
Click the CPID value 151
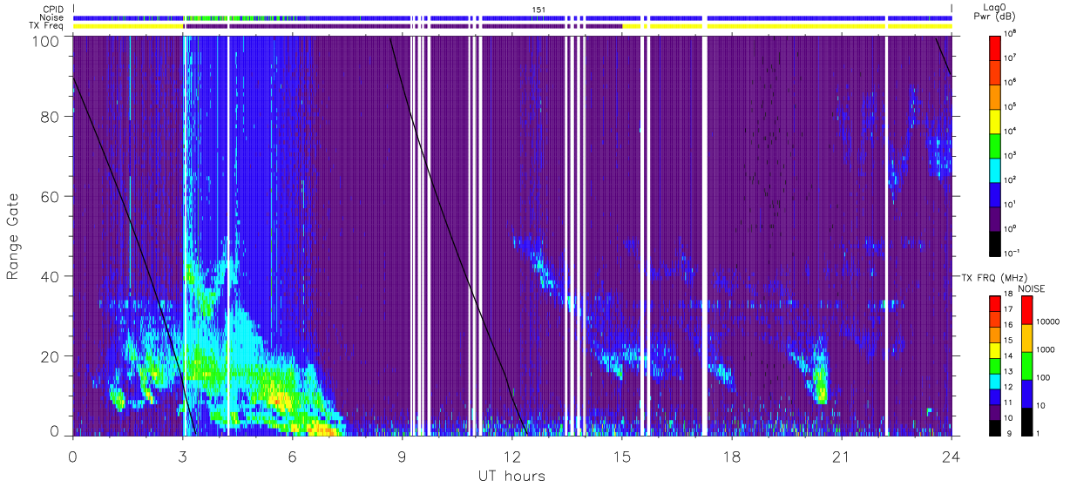(x=538, y=9)
